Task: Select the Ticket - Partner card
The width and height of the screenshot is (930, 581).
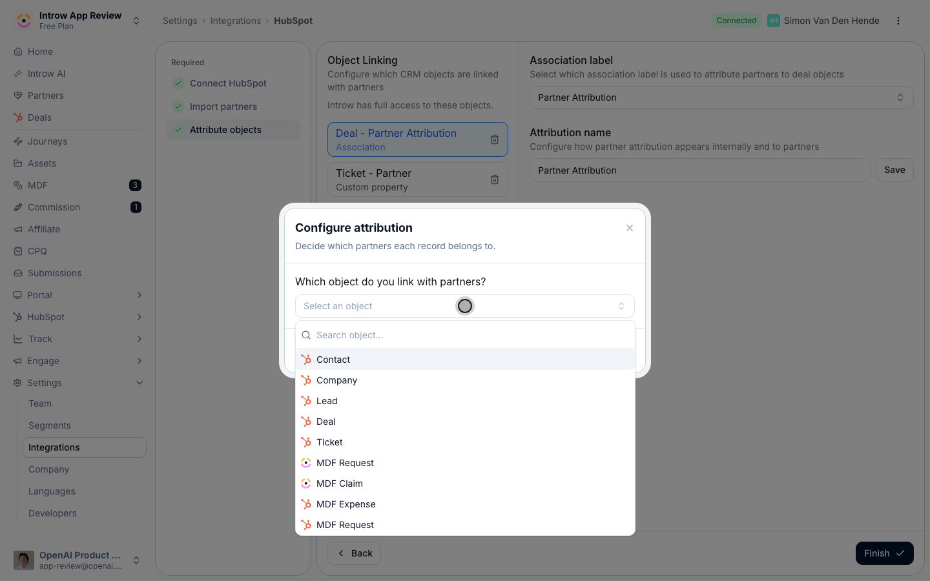Action: coord(418,179)
